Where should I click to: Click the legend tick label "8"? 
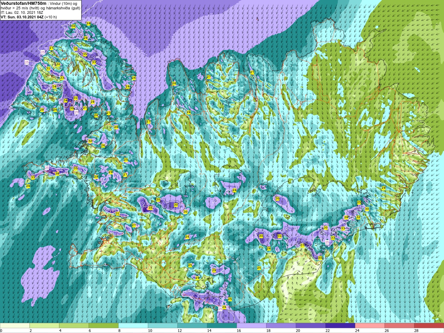[120, 331]
